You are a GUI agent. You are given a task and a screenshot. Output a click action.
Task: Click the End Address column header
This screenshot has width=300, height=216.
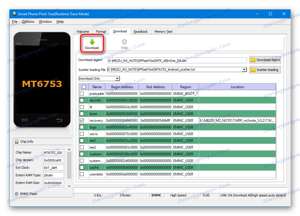[x=155, y=87]
